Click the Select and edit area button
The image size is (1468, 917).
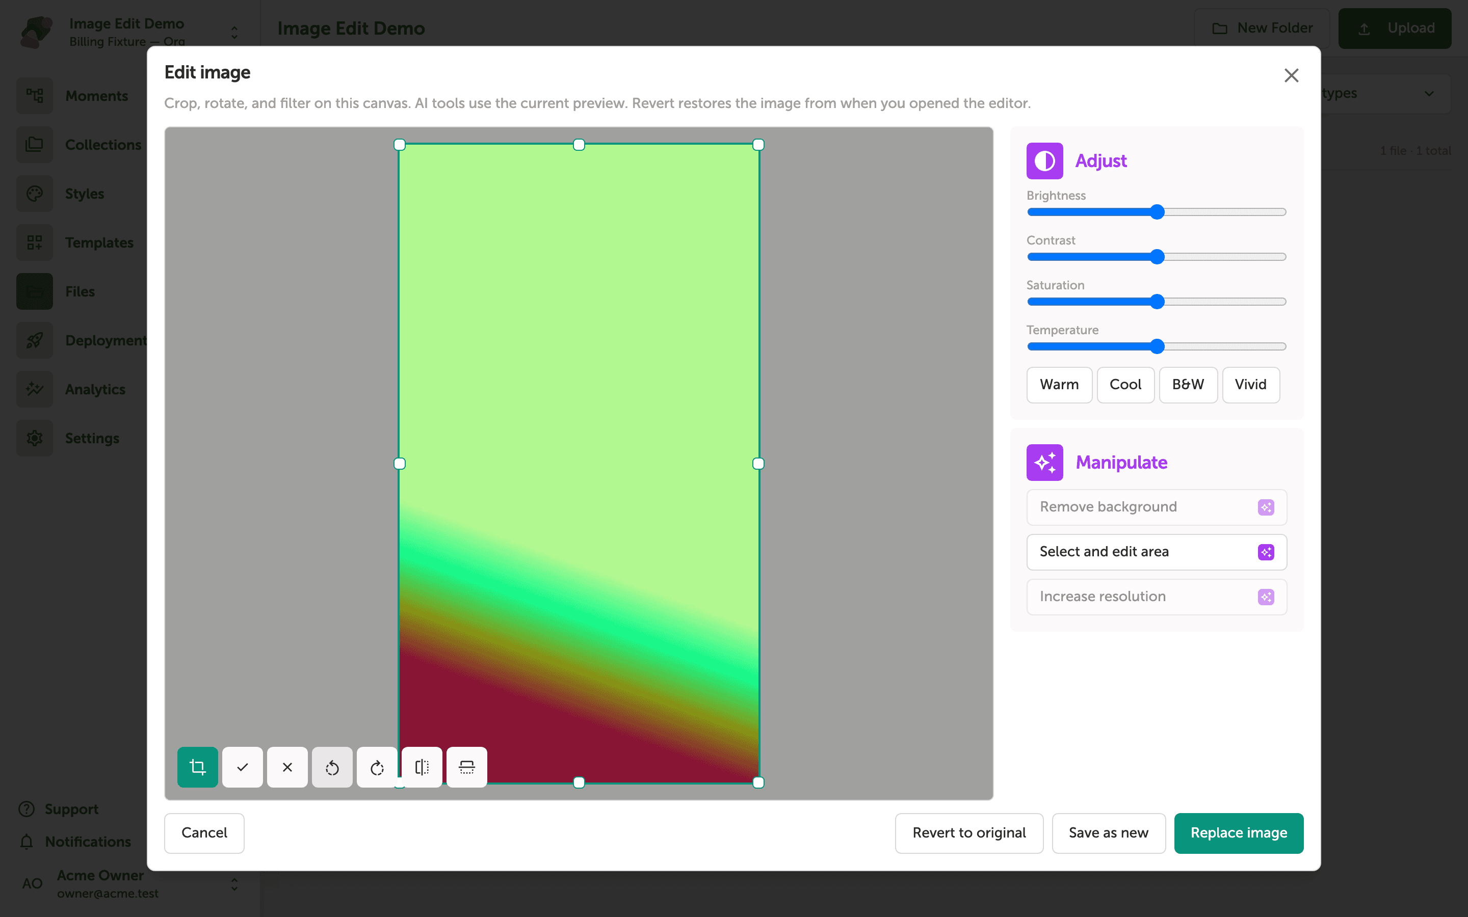[x=1156, y=552]
